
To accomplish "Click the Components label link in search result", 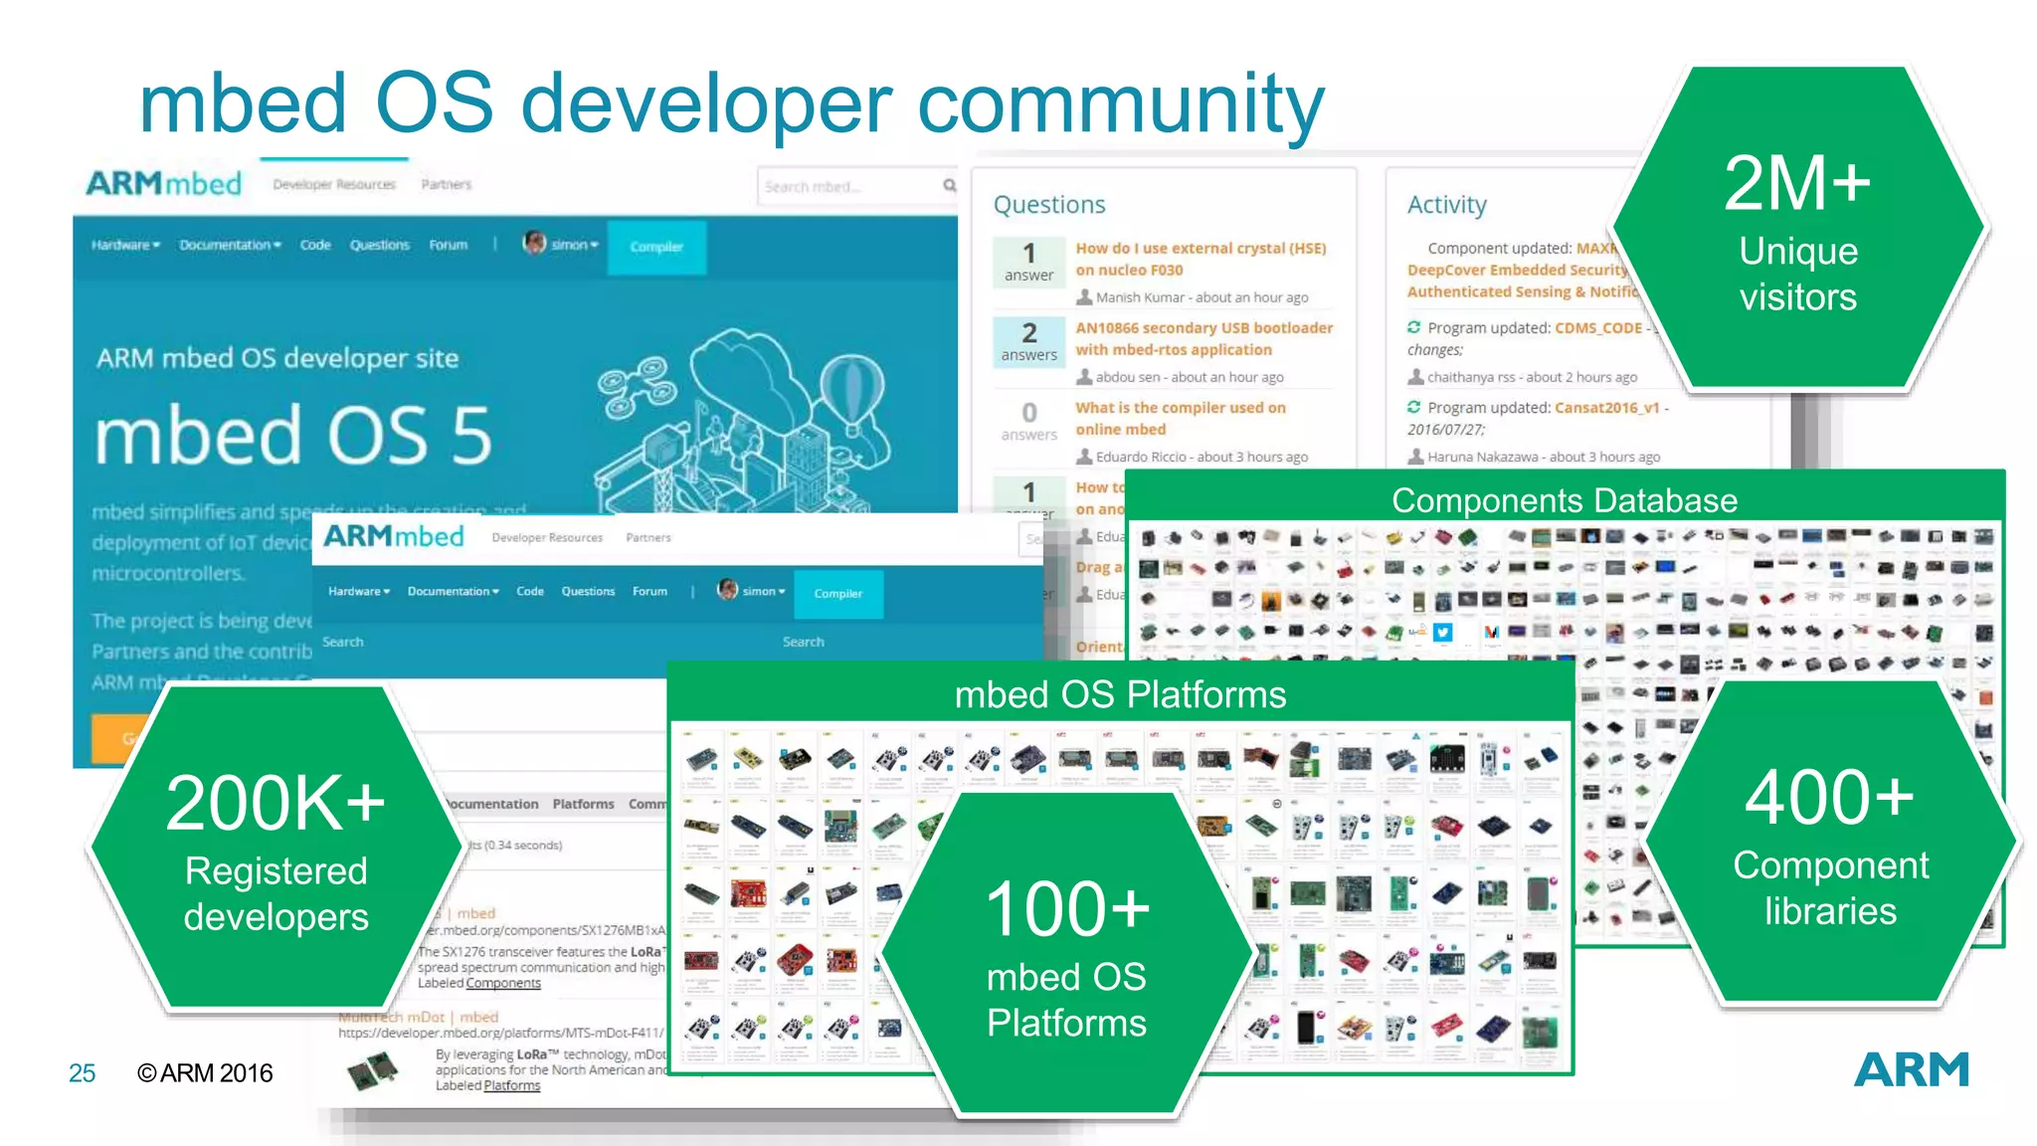I will pyautogui.click(x=503, y=983).
